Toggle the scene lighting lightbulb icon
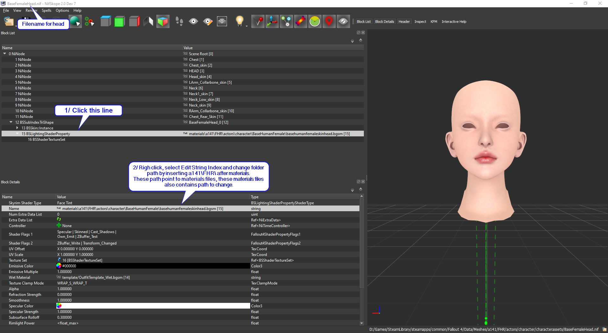This screenshot has width=608, height=333. (x=240, y=21)
